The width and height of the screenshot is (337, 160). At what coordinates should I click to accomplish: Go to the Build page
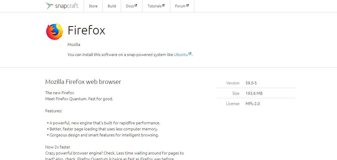(x=112, y=6)
